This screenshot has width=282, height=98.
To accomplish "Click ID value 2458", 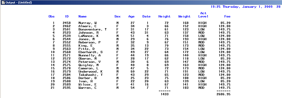I will click(x=67, y=23).
